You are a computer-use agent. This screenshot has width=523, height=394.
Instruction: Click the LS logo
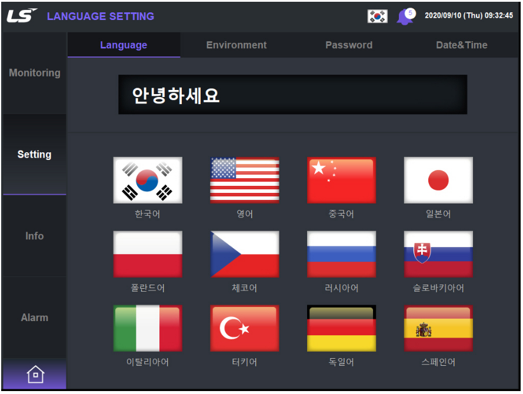click(22, 16)
